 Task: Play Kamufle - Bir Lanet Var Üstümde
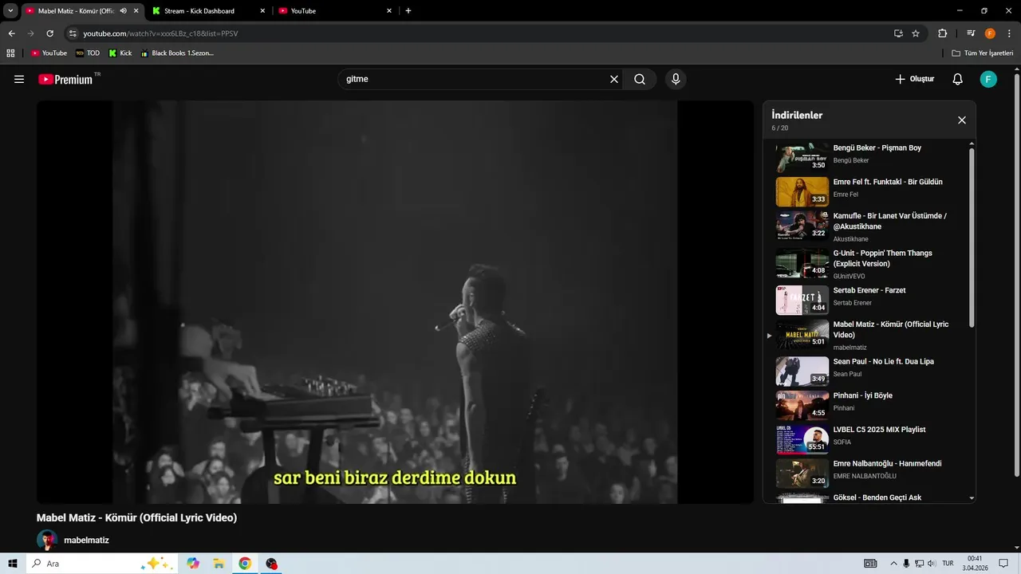(x=869, y=226)
